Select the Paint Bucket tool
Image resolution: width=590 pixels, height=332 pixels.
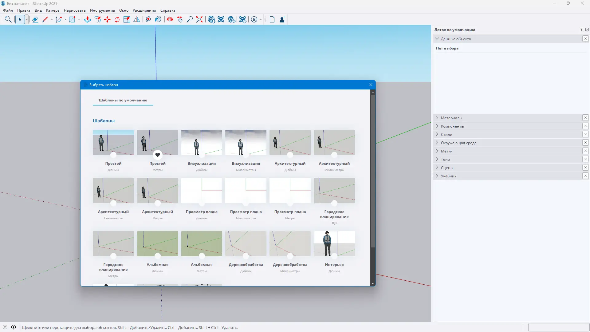tap(158, 19)
